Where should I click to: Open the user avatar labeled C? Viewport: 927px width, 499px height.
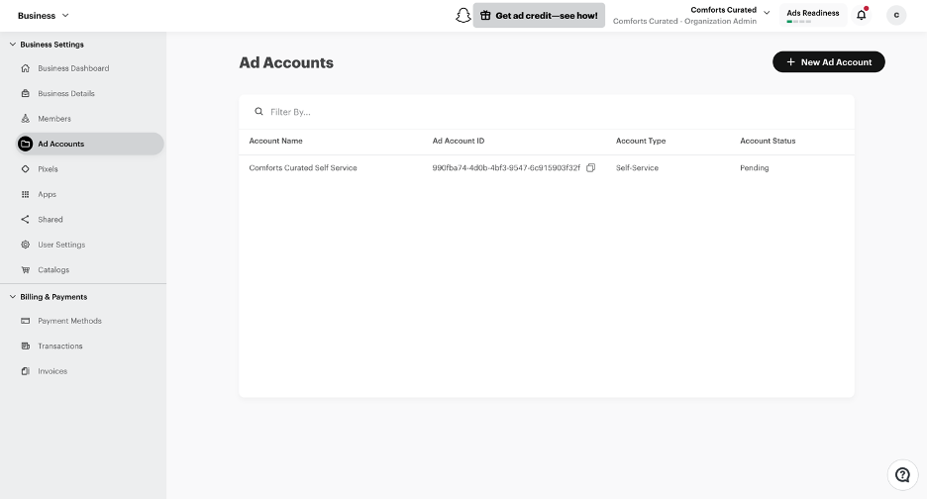coord(896,16)
